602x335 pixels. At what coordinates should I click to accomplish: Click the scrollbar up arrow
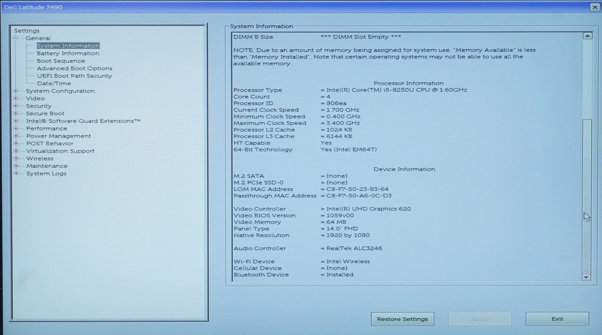(587, 36)
